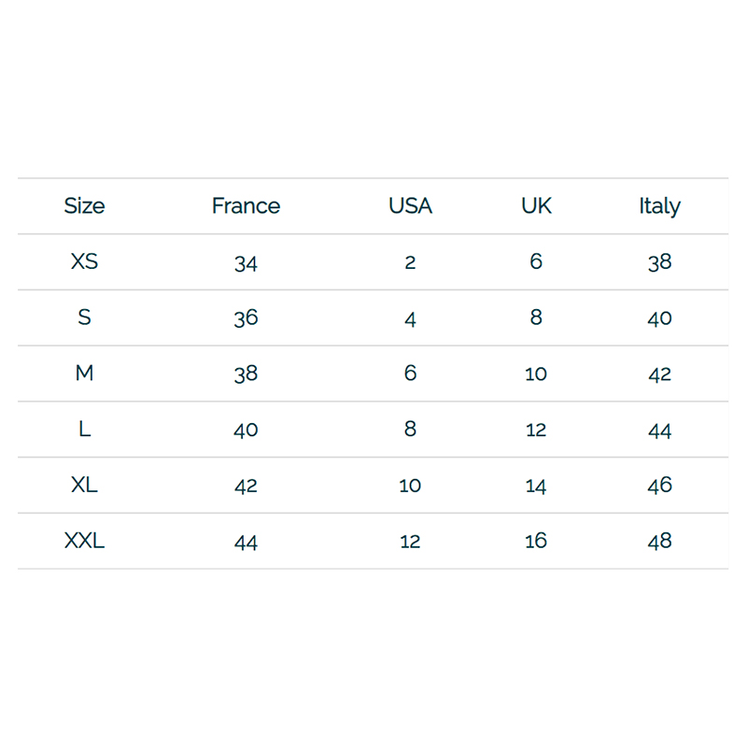Select the XL size row label
The image size is (747, 747).
(84, 485)
